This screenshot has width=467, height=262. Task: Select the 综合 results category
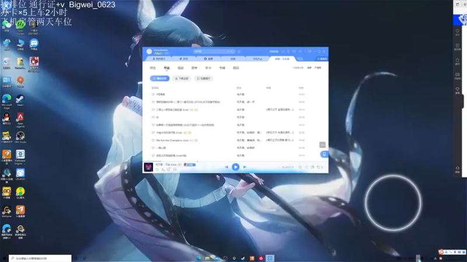point(153,68)
